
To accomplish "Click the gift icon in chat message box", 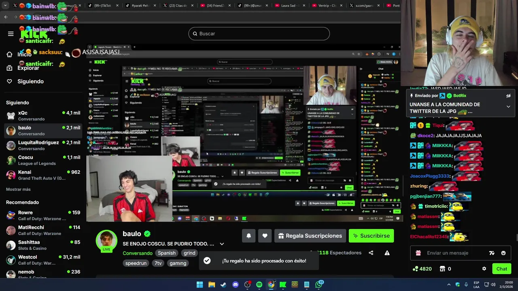I will 418,253.
